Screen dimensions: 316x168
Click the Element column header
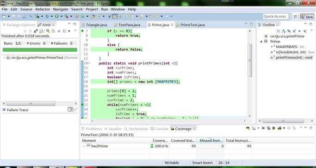pyautogui.click(x=116, y=141)
